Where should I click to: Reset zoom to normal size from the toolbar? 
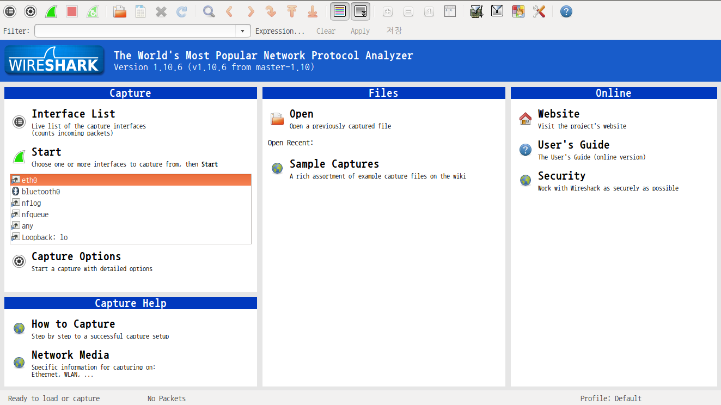coord(429,11)
